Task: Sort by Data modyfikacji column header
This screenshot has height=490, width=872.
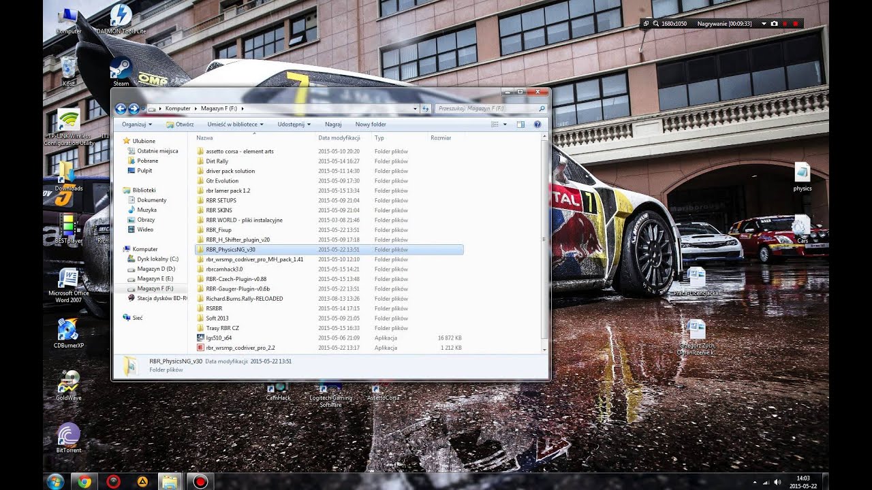Action: [x=339, y=137]
